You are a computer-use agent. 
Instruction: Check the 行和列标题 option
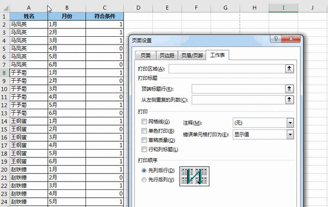144,149
